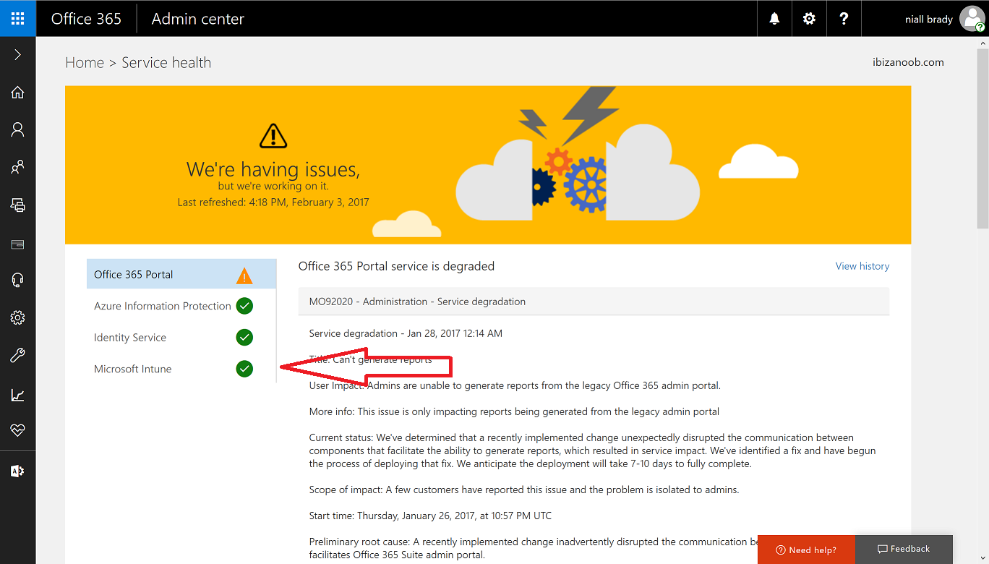This screenshot has height=564, width=989.
Task: Click the 'Scope of impact' line
Action: point(524,490)
